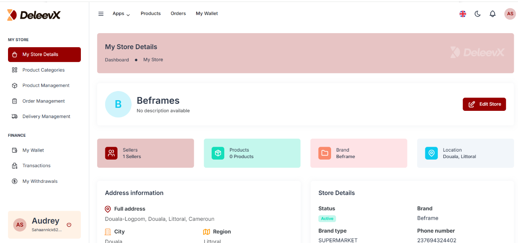
Task: Click the Beframes store name heading
Action: (158, 101)
